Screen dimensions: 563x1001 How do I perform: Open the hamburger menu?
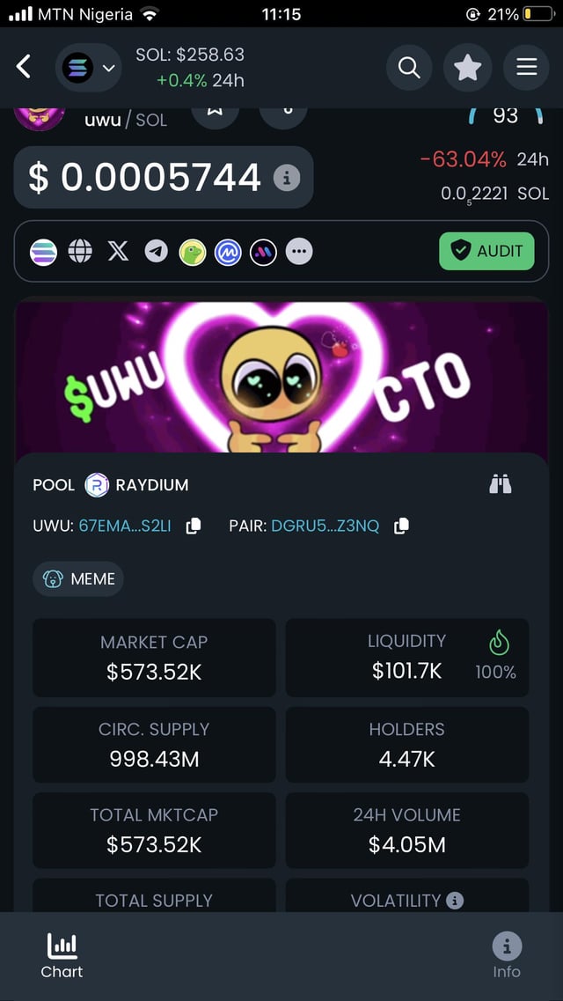point(526,67)
